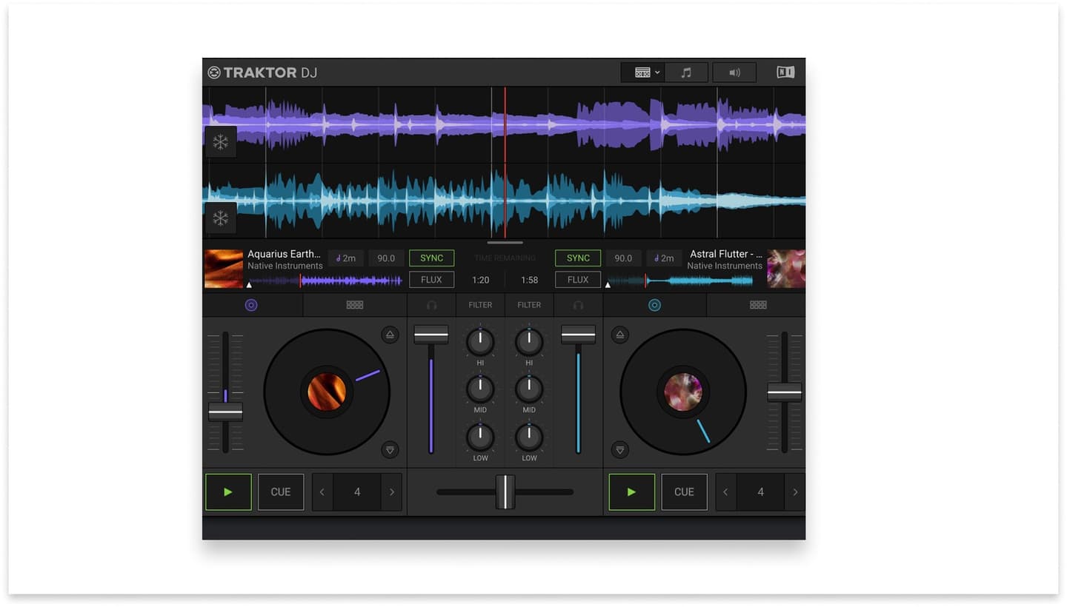Eject the Aquarius Earth track
The image size is (1067, 607).
[390, 334]
